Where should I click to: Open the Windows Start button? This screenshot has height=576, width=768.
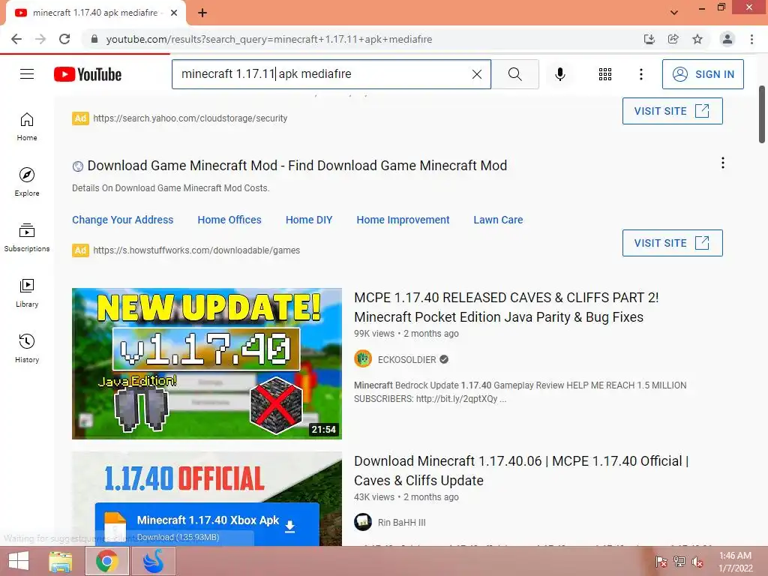(x=19, y=561)
